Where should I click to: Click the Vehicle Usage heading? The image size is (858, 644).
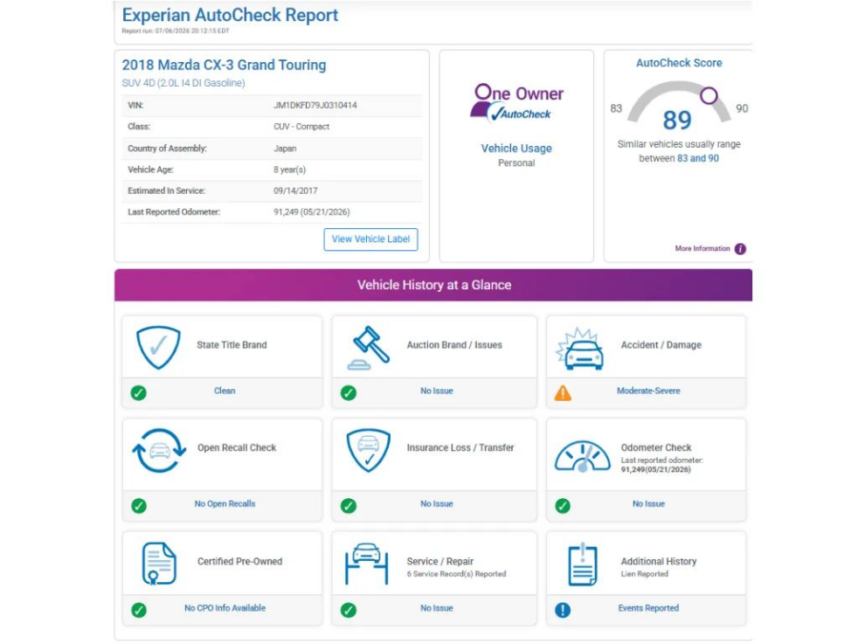pos(516,149)
